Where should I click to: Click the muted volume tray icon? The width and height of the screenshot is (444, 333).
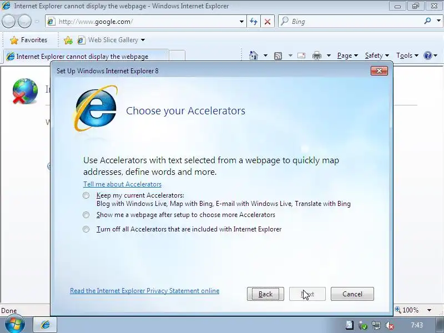pos(390,325)
